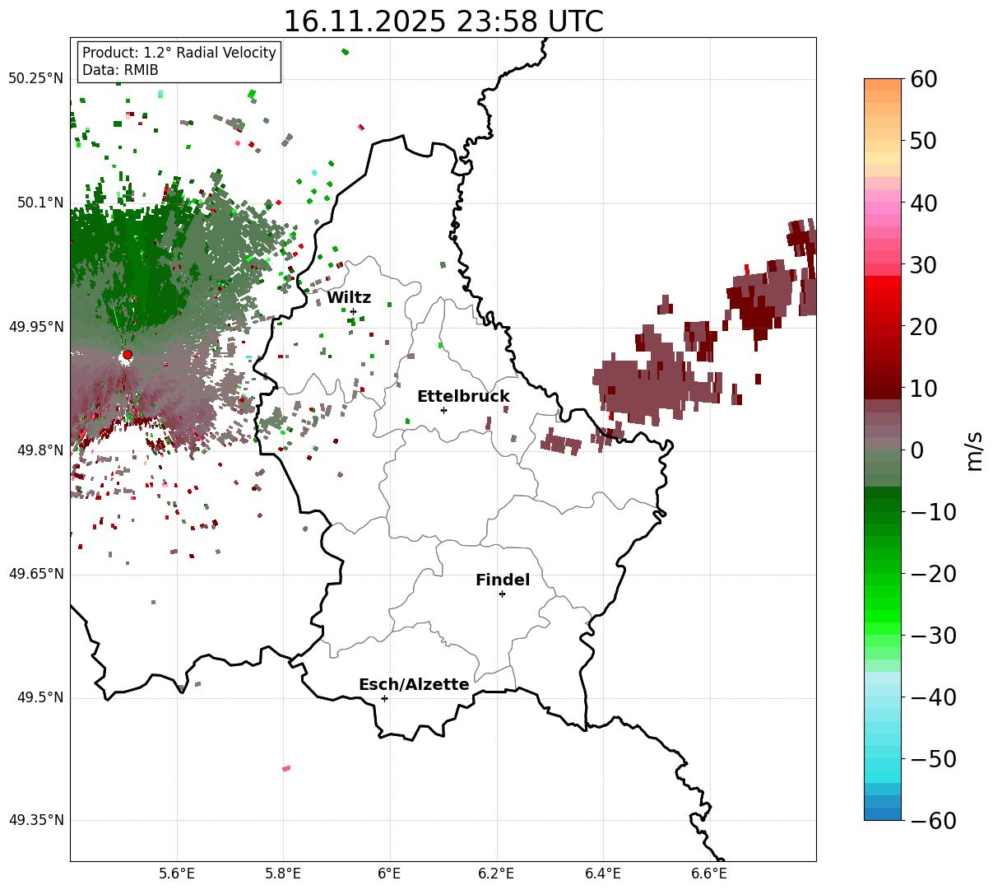This screenshot has height=890, width=993.
Task: Click the m/s colorbar unit label
Action: [x=975, y=450]
